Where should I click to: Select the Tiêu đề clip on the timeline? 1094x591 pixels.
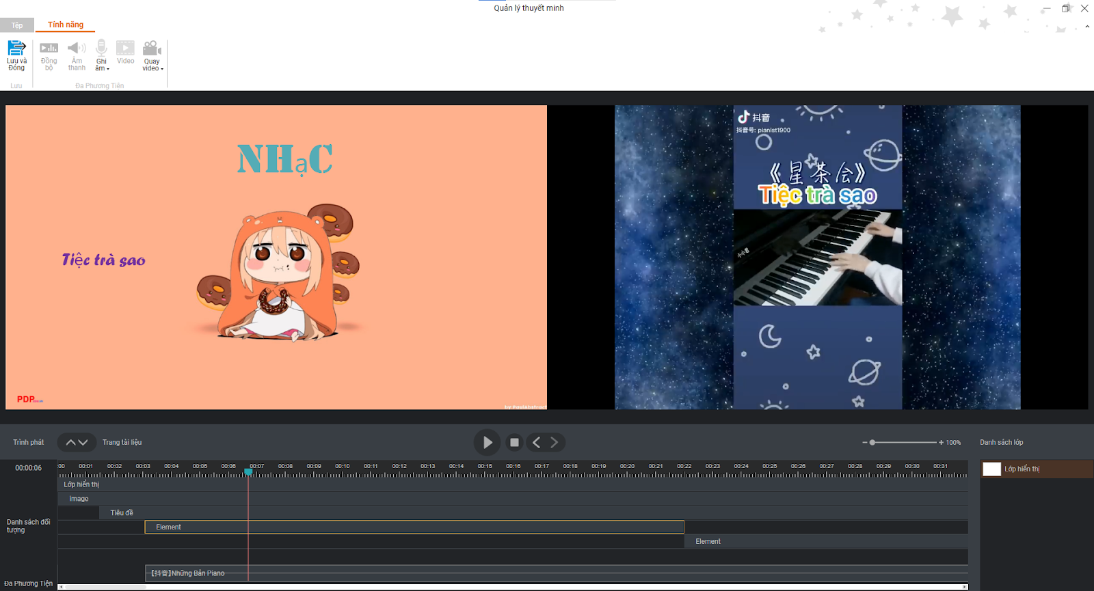pos(533,513)
